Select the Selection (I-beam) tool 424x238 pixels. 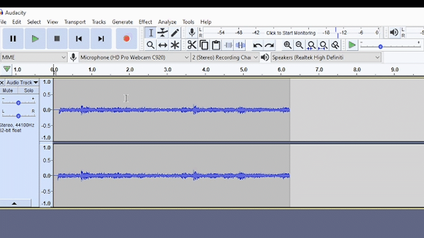[x=150, y=33]
